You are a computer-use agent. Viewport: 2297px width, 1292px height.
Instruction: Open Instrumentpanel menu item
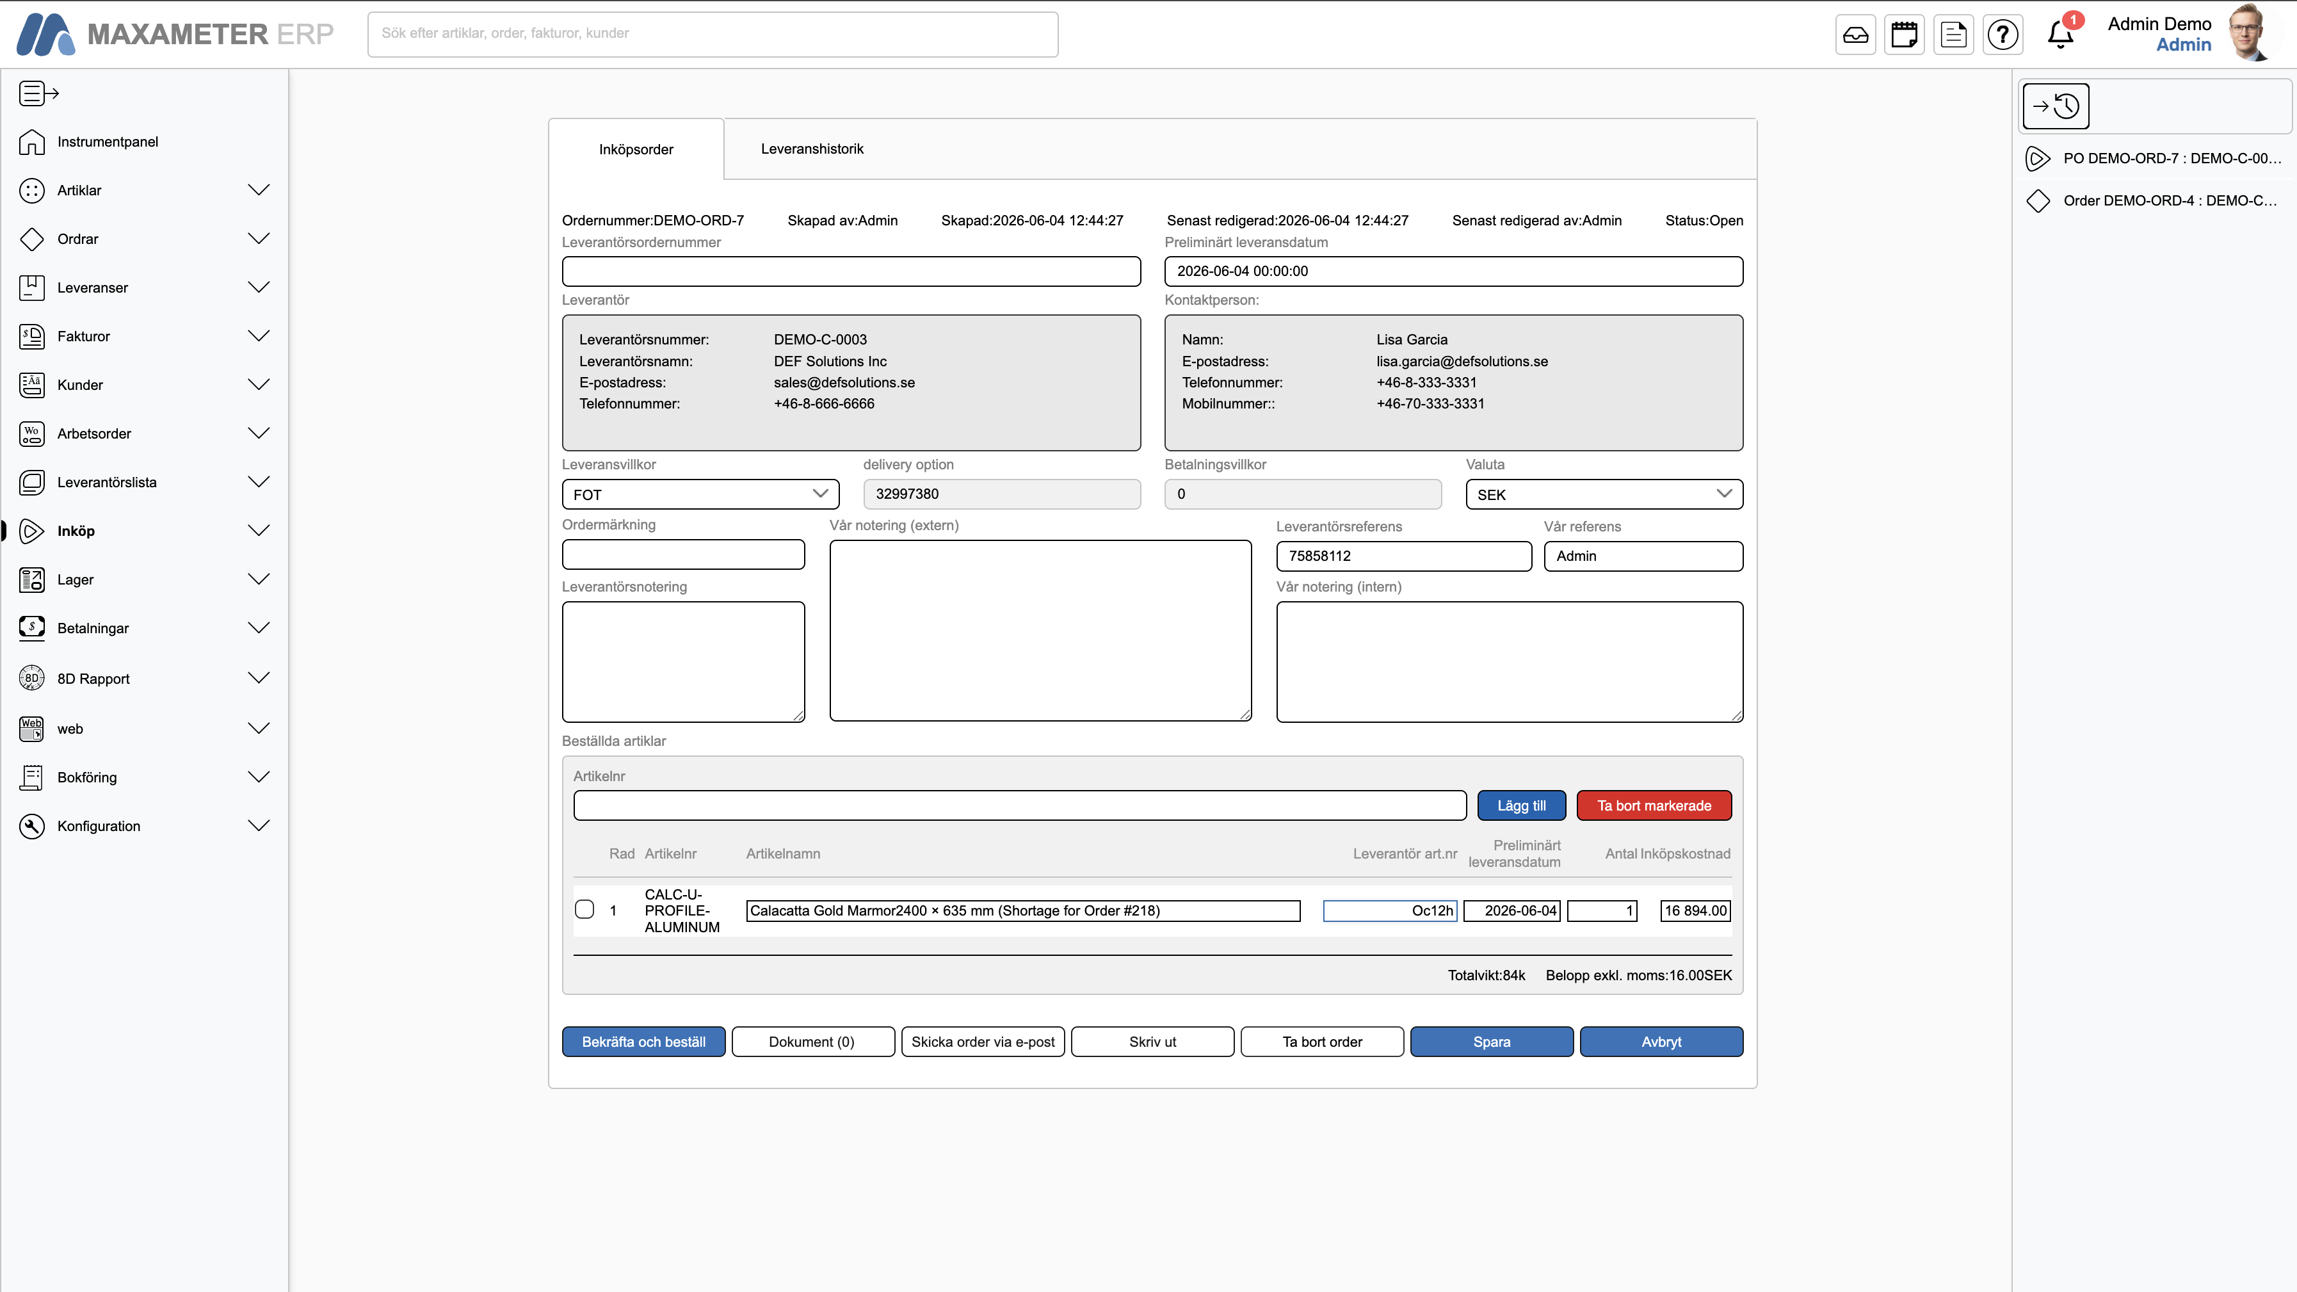107,141
